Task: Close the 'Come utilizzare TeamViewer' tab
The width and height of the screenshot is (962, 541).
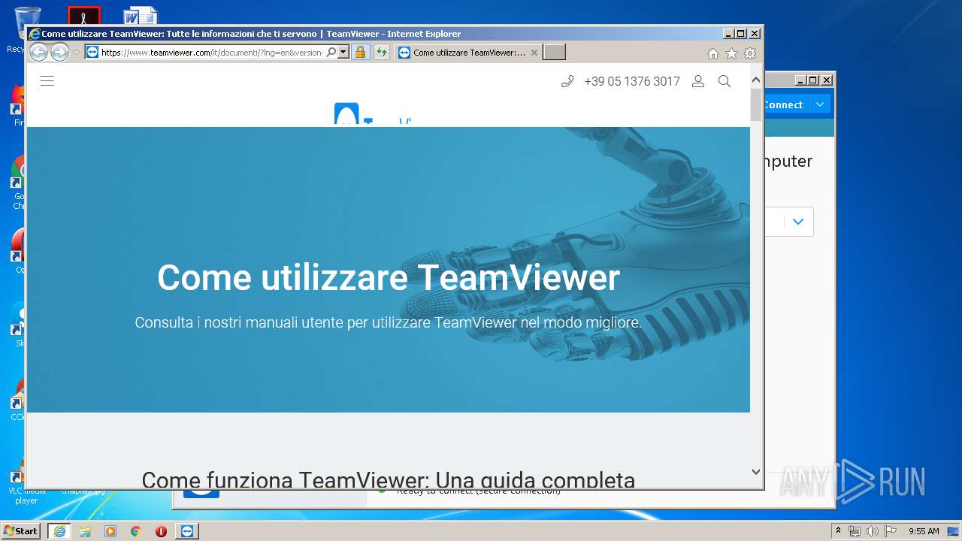Action: (534, 53)
